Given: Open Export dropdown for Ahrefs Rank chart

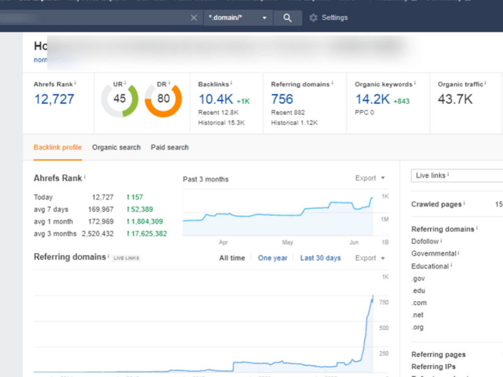Looking at the screenshot, I should coord(370,178).
